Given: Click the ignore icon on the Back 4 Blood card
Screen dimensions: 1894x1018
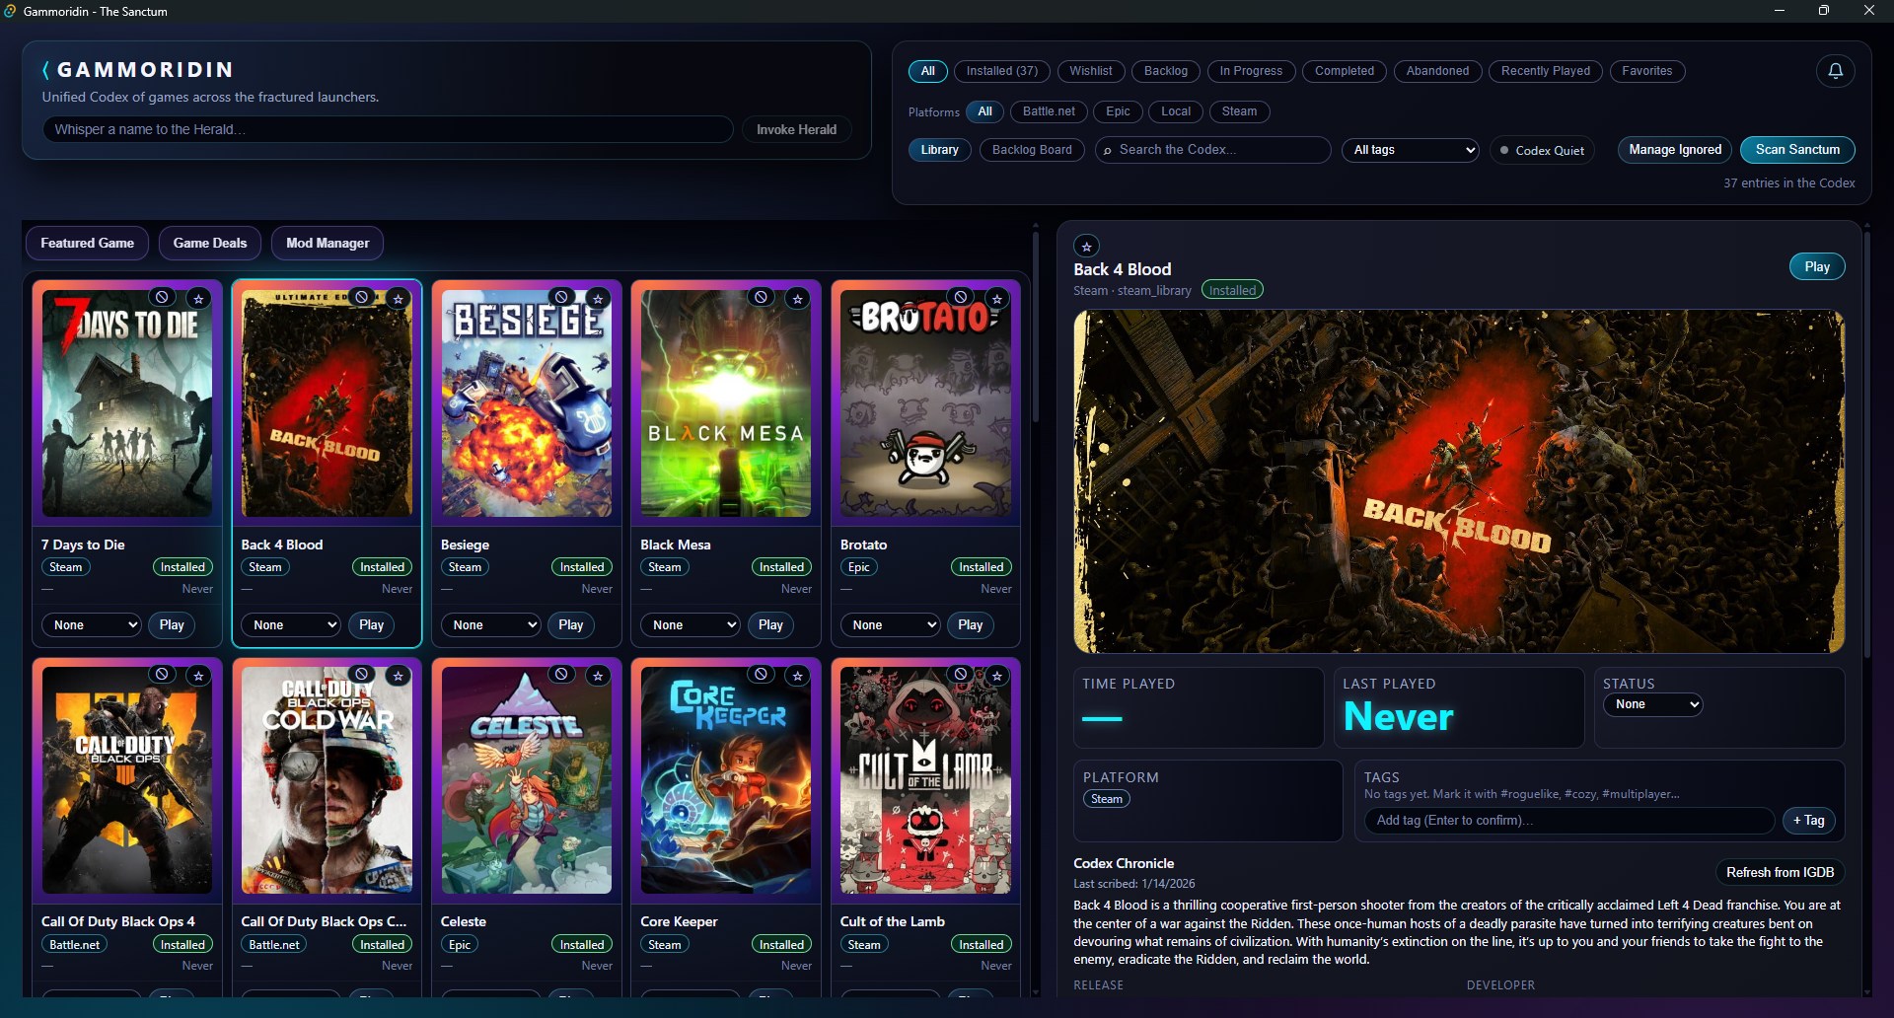Looking at the screenshot, I should coord(359,297).
